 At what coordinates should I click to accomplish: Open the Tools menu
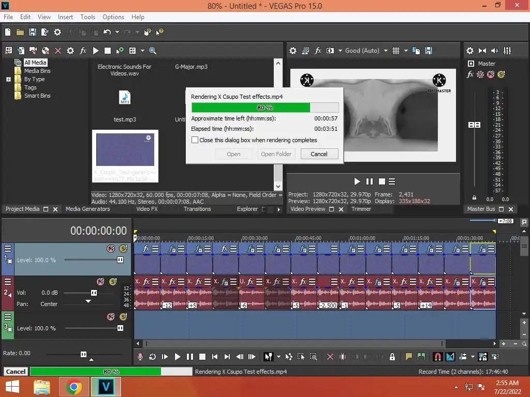coord(87,17)
